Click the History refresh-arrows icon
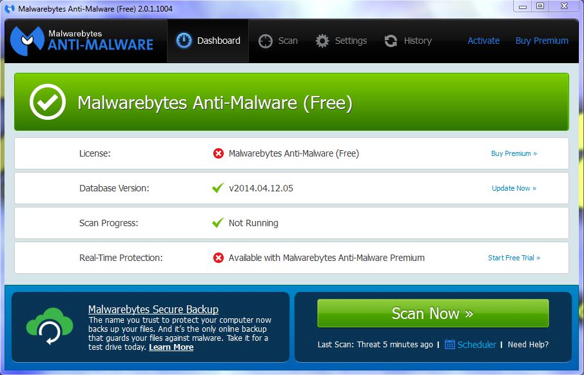This screenshot has height=375, width=584. [x=391, y=41]
